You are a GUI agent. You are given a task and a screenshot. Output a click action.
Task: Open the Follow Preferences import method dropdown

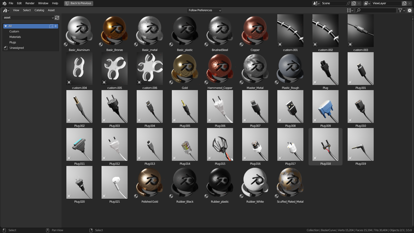pos(204,10)
